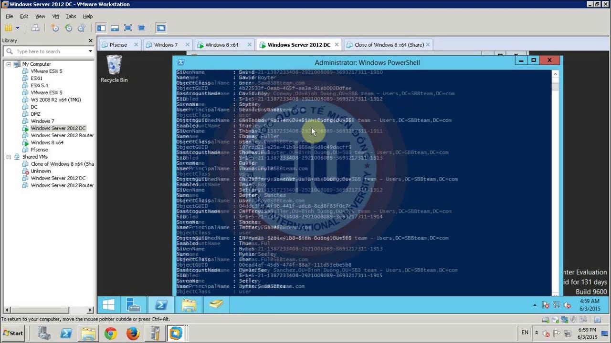
Task: Open the File menu
Action: pos(10,16)
